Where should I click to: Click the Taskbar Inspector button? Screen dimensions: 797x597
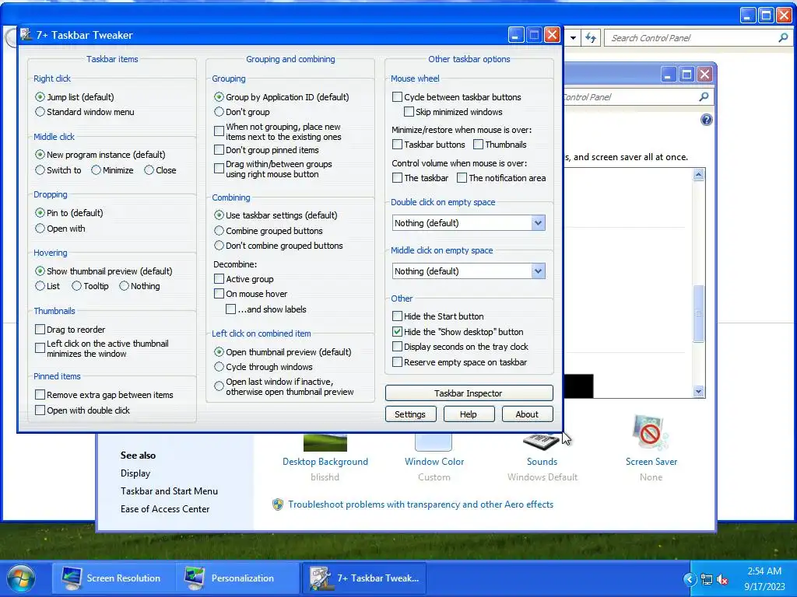click(469, 393)
